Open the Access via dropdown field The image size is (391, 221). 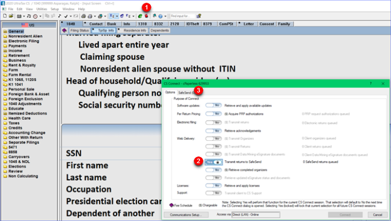pyautogui.click(x=256, y=214)
